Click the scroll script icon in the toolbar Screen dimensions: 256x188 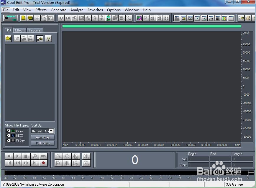248,18
